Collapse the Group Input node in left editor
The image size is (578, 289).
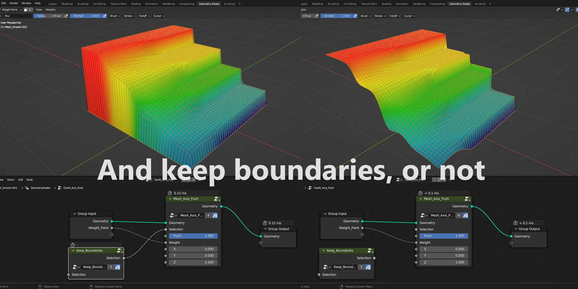coord(75,214)
